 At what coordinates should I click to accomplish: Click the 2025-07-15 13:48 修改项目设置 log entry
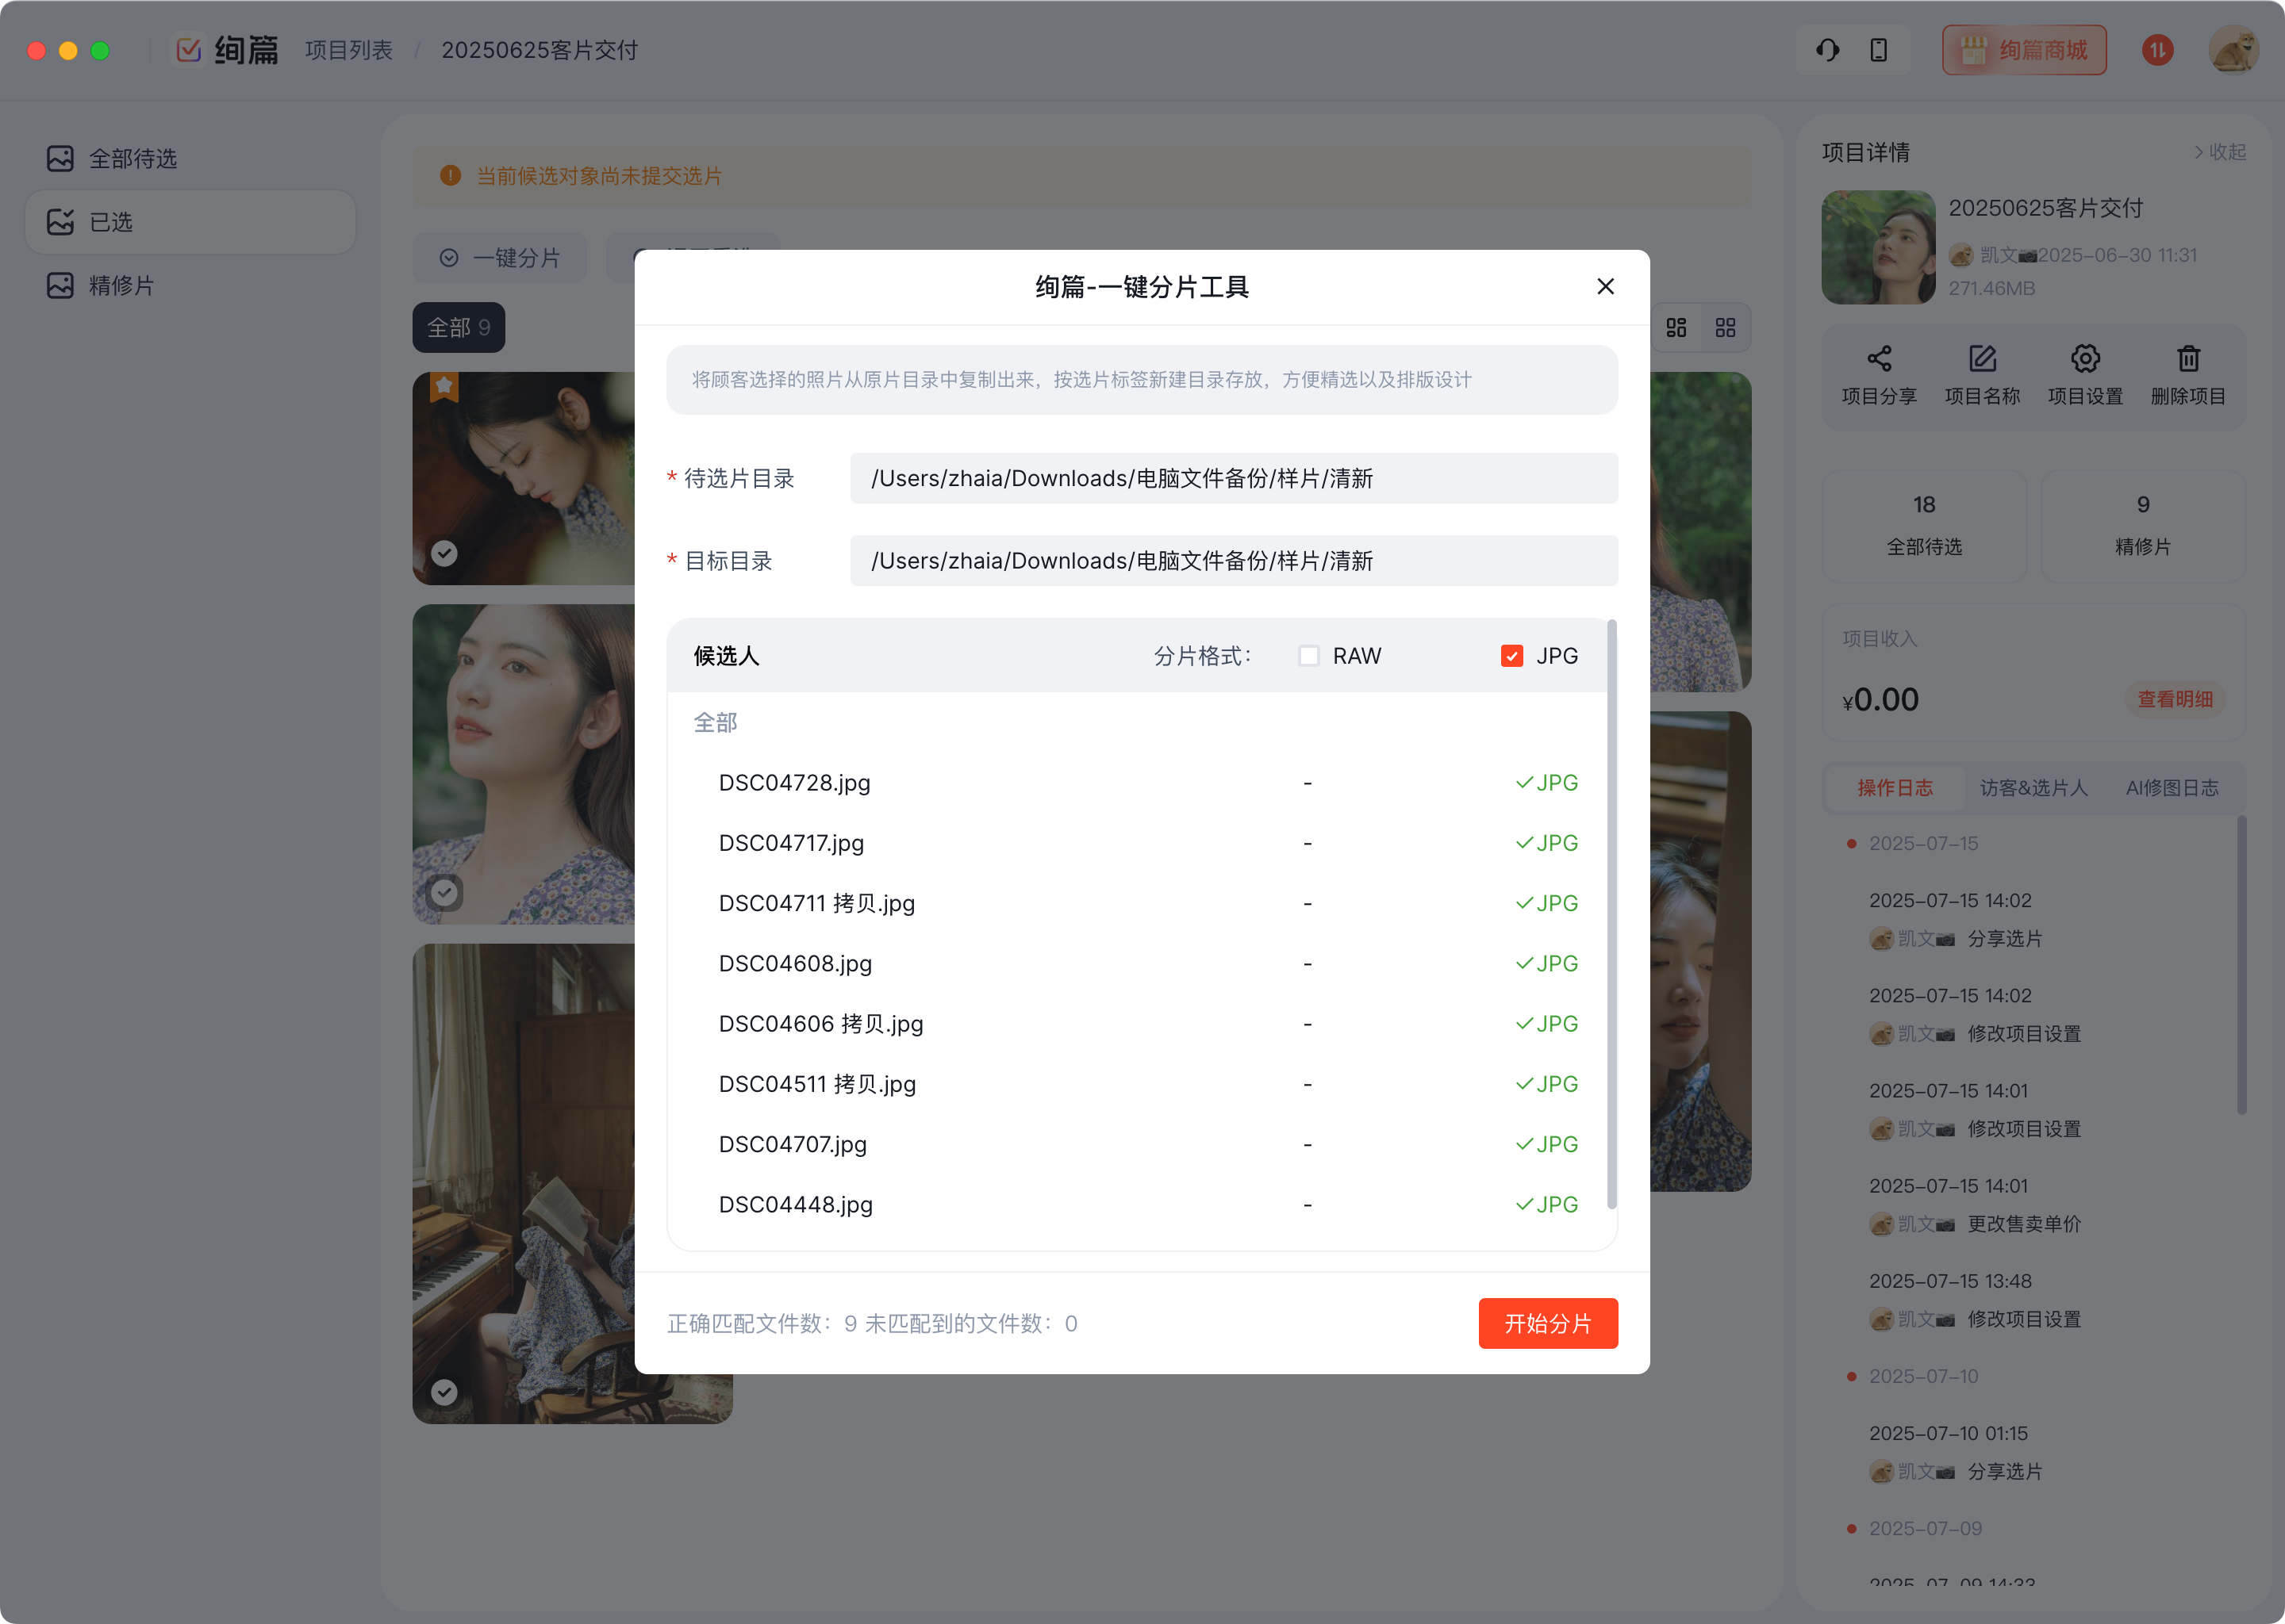click(1975, 1300)
